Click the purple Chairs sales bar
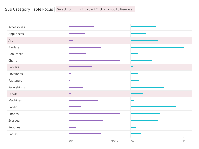Viewport: 199px width, 149px height. [94, 60]
